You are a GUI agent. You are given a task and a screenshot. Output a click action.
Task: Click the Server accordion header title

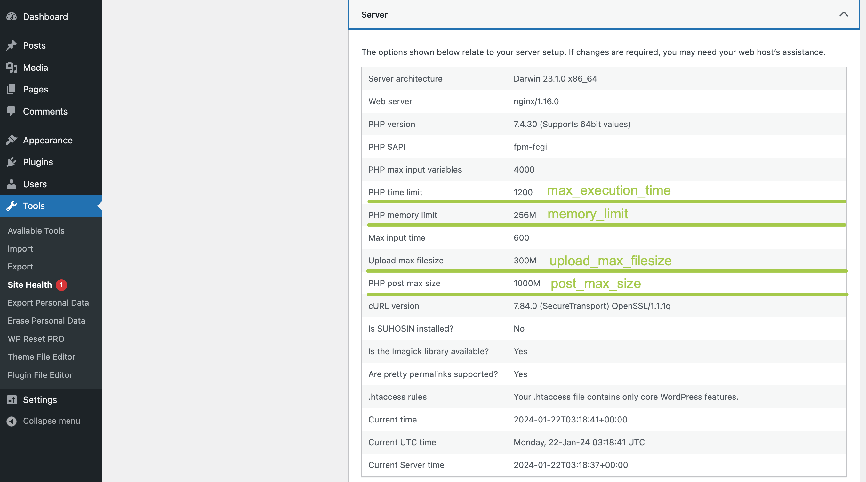[374, 14]
